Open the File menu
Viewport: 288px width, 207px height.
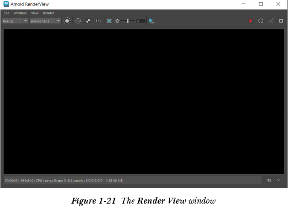[x=6, y=13]
